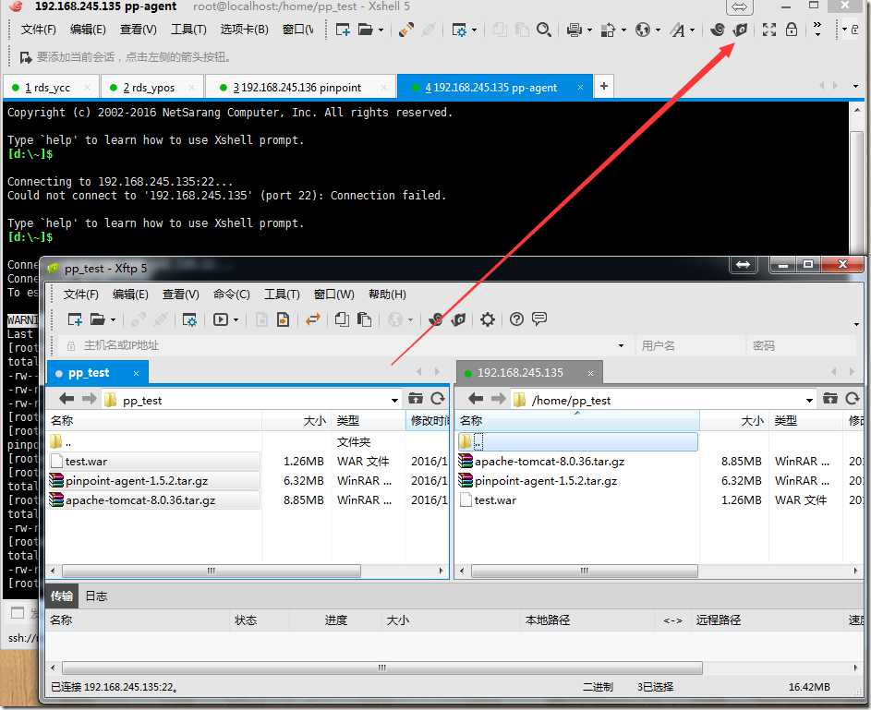Click the file transfer icon in Xshell toolbar
The image size is (871, 710).
coord(608,30)
